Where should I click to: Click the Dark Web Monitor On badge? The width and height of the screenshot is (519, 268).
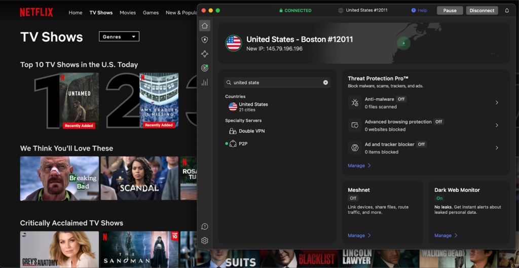pyautogui.click(x=439, y=198)
